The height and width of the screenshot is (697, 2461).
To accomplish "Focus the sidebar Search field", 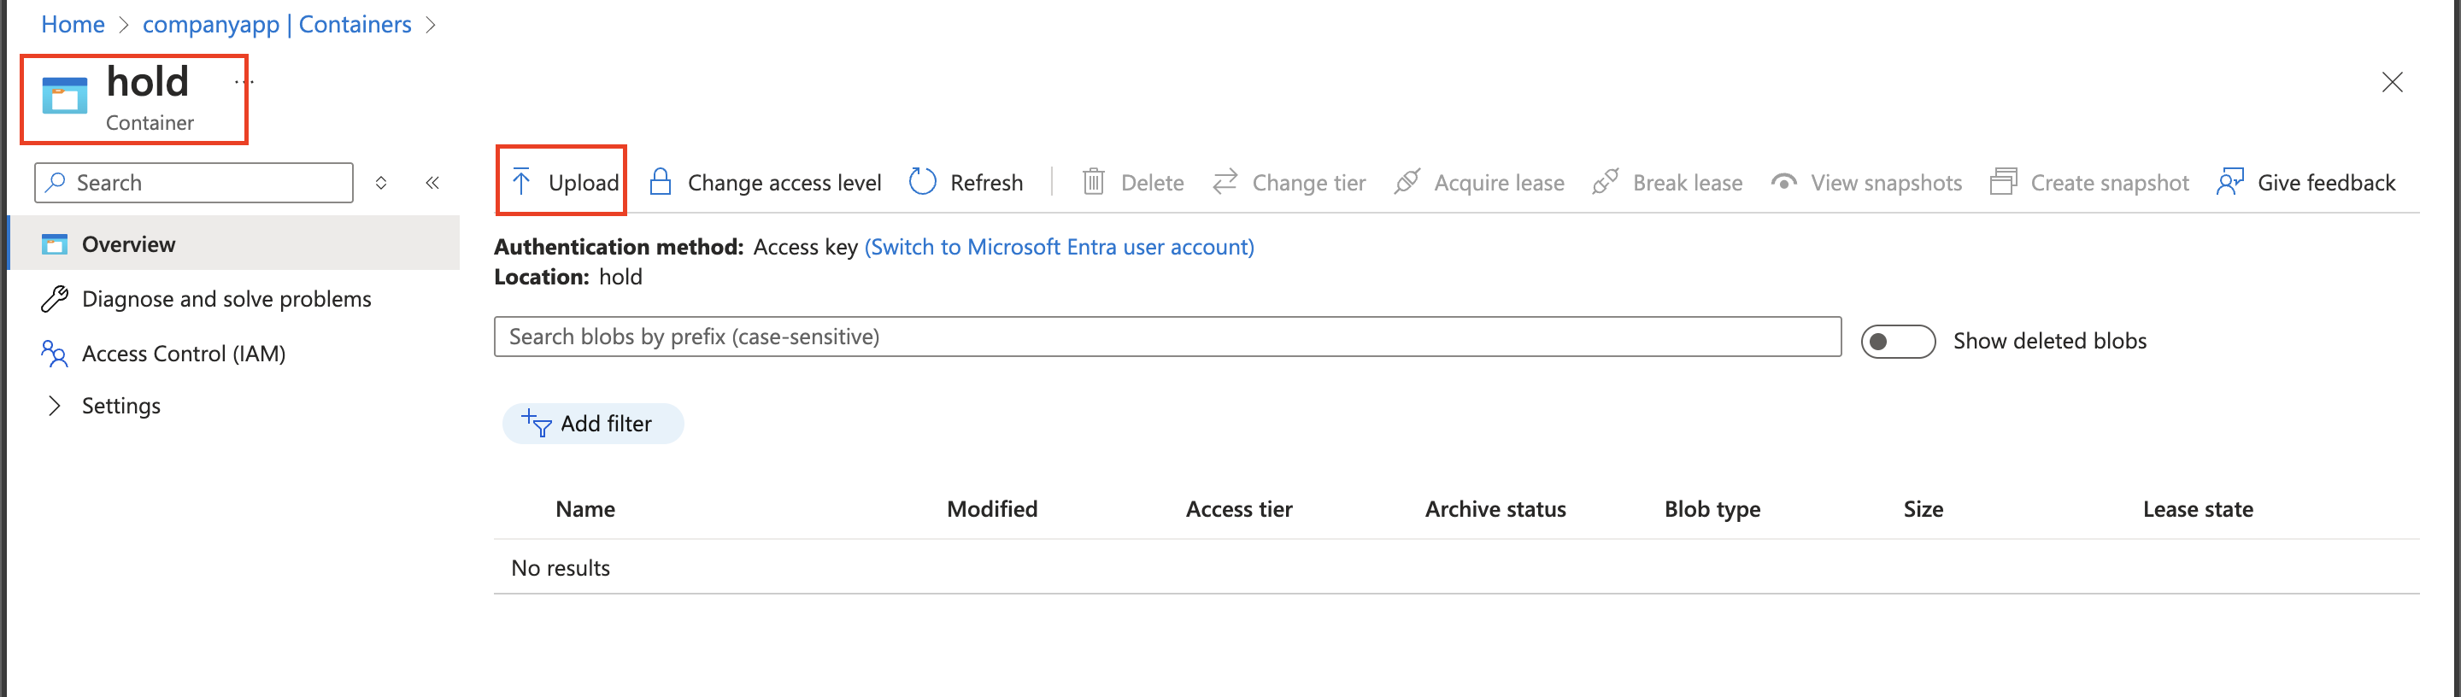I will click(194, 181).
